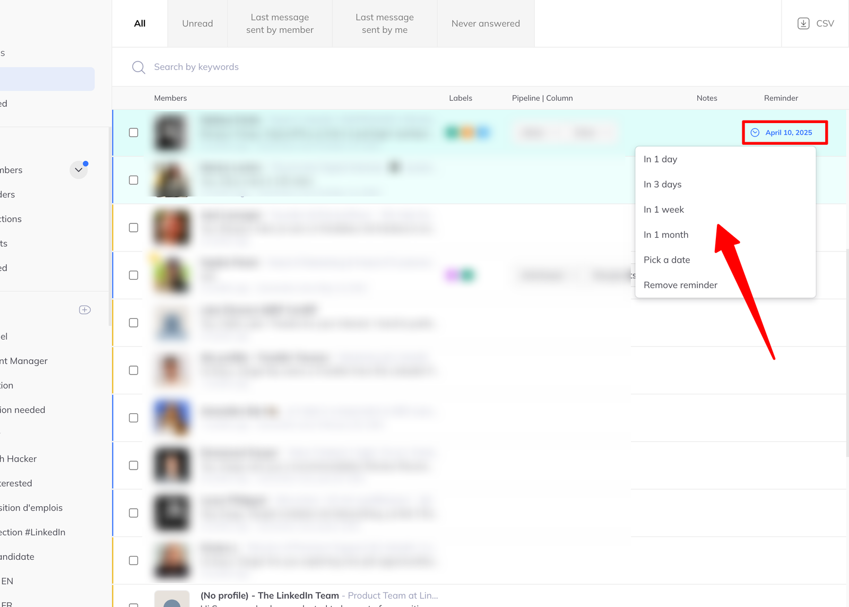This screenshot has height=607, width=849.
Task: Click label color dots in first row
Action: point(467,133)
